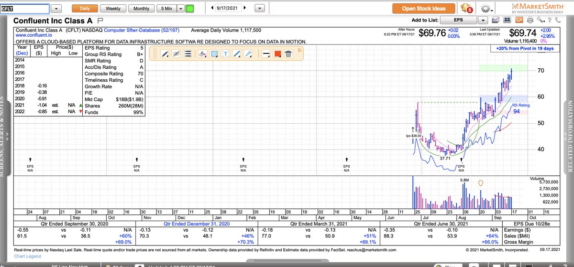Select the angled ray line tool
Screen dimensions: 574x267
coord(248,54)
